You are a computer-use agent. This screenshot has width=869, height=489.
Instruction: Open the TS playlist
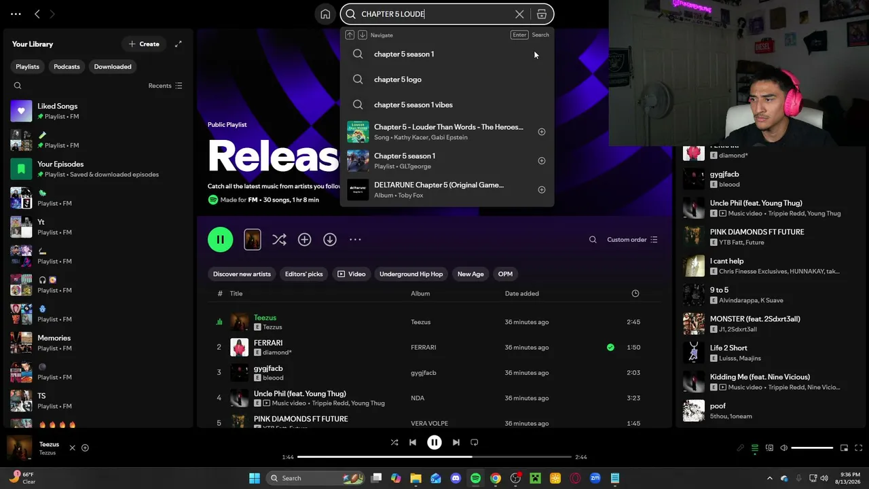(x=98, y=401)
